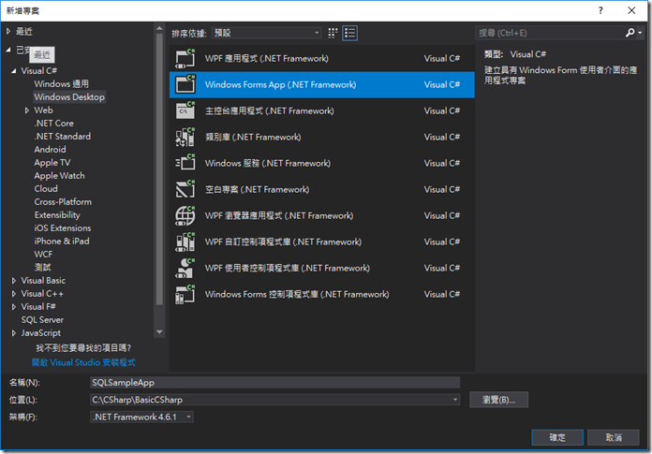
Task: Select 測試 category
Action: (42, 267)
